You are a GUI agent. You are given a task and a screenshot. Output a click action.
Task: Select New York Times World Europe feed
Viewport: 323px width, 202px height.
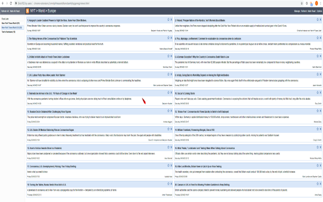tap(12, 27)
